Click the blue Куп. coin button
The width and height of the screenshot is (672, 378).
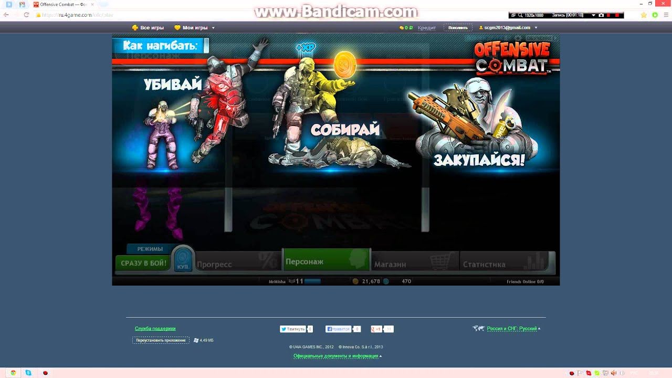click(183, 260)
